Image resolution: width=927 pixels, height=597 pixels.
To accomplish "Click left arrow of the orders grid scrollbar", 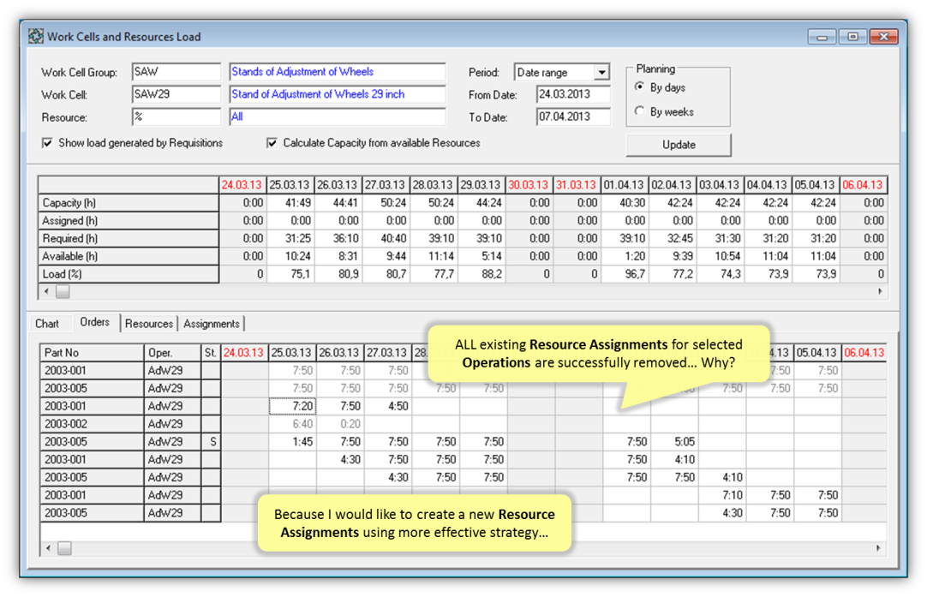I will coord(49,548).
